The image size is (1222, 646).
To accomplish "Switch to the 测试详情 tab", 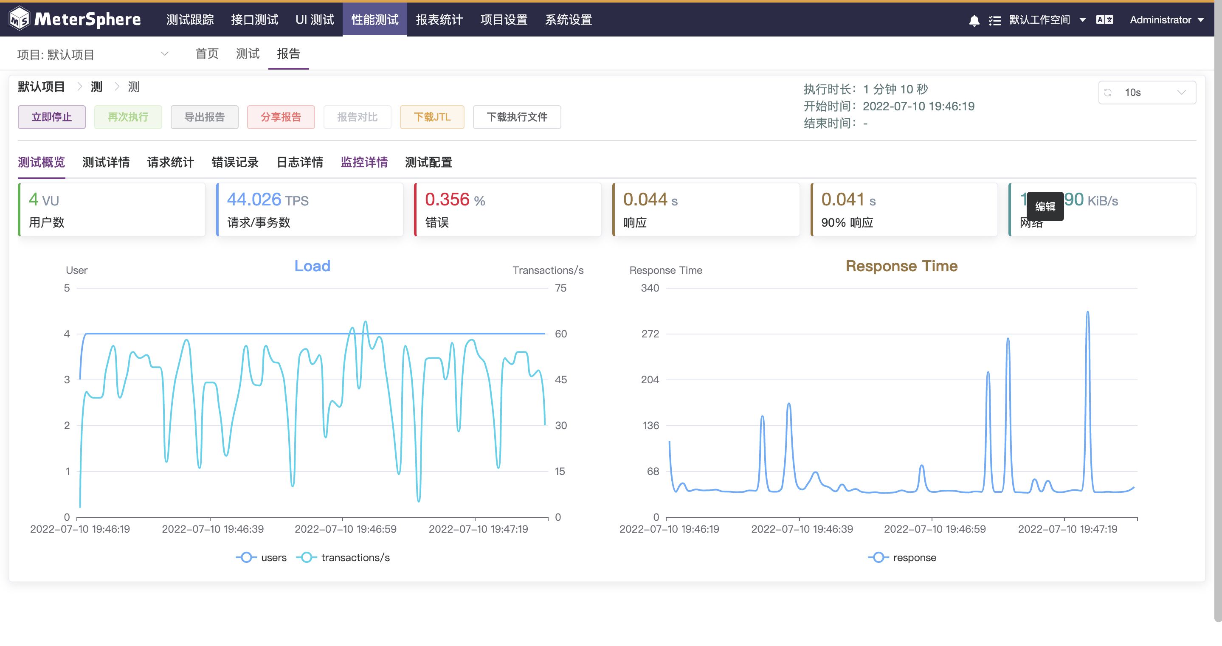I will [x=106, y=163].
